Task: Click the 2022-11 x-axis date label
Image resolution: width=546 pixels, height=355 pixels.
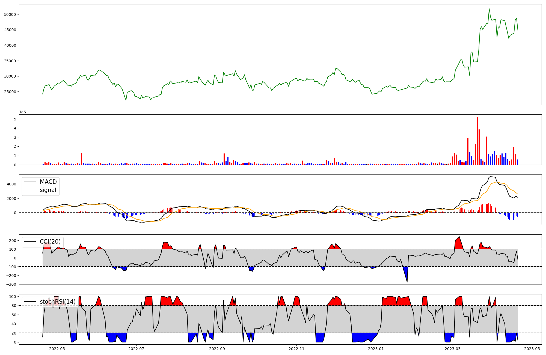Action: coord(296,349)
